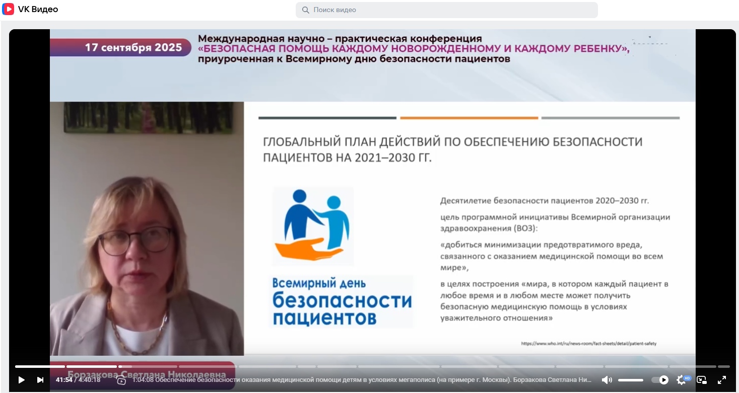Enter fullscreen mode
Screen dimensions: 739x393
pos(721,380)
